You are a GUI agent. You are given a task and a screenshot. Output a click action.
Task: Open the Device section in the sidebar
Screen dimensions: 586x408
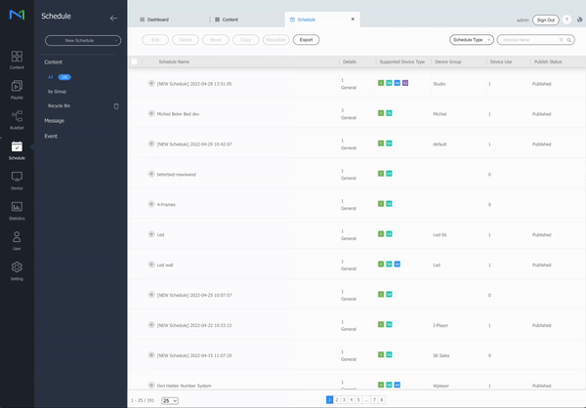17,181
